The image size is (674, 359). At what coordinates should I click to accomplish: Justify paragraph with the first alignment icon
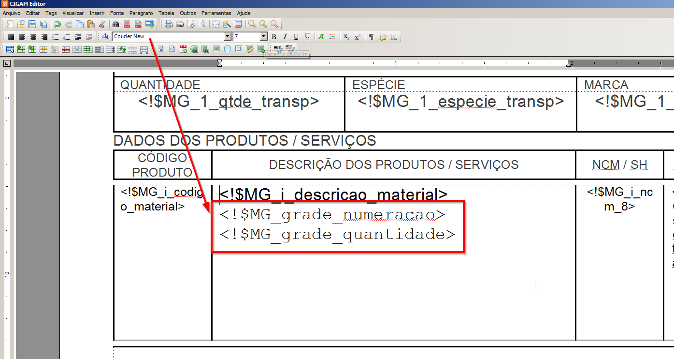point(11,37)
